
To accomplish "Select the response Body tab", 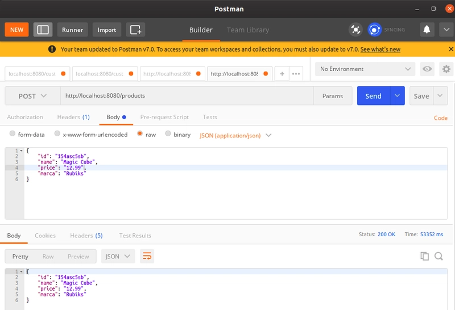I will (14, 236).
